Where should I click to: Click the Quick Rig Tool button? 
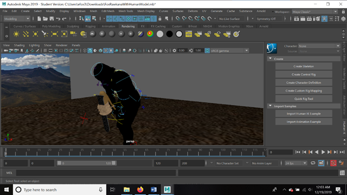pyautogui.click(x=304, y=99)
